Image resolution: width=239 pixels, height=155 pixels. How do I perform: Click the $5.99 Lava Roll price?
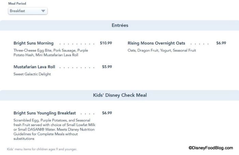tap(107, 67)
